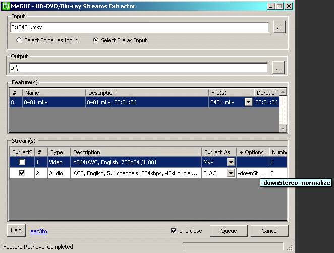Minimize the MeGUI window
Image resolution: width=334 pixels, height=253 pixels.
coord(271,6)
